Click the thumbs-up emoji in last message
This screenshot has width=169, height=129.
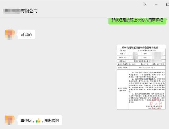click(x=38, y=120)
